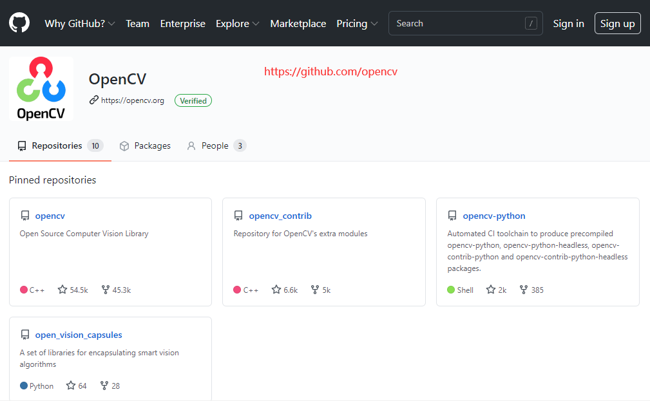Viewport: 650px width, 401px height.
Task: Open the opencv_contrib repository link
Action: (280, 216)
